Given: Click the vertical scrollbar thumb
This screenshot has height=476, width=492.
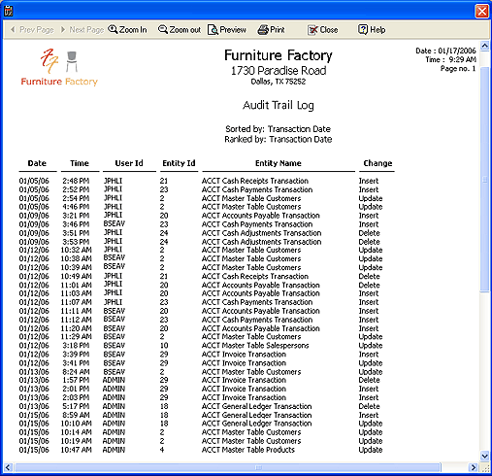Looking at the screenshot, I should click(x=484, y=179).
